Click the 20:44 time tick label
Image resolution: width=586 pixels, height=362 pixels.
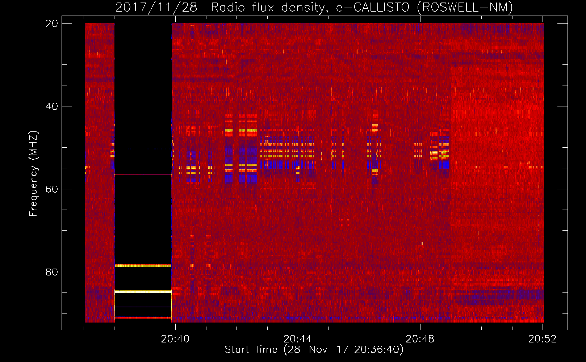pyautogui.click(x=298, y=339)
